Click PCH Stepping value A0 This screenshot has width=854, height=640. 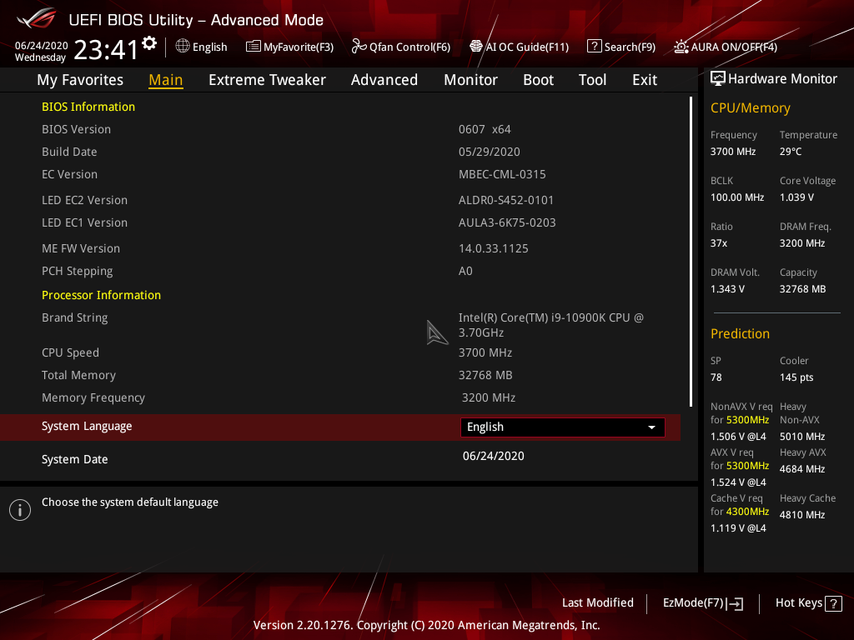(465, 271)
